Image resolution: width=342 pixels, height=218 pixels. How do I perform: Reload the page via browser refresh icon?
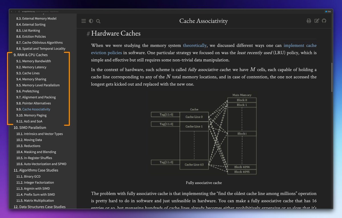click(x=19, y=11)
